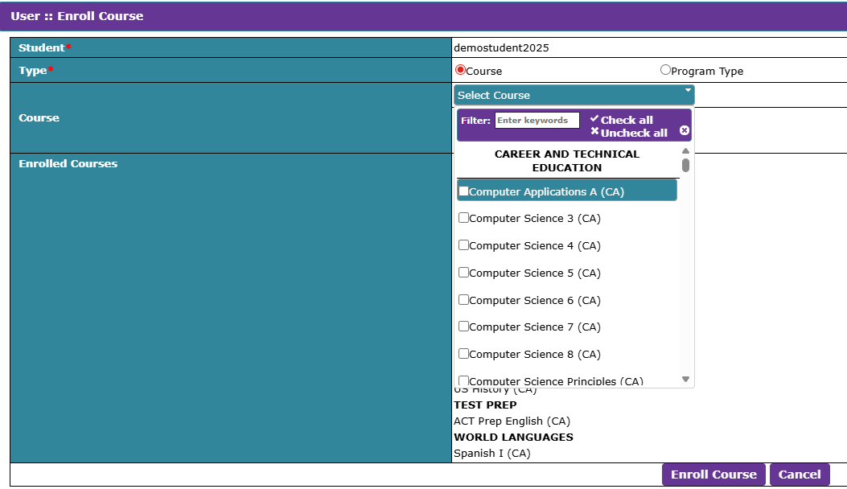
Task: Click the Enroll Course button
Action: click(x=713, y=475)
